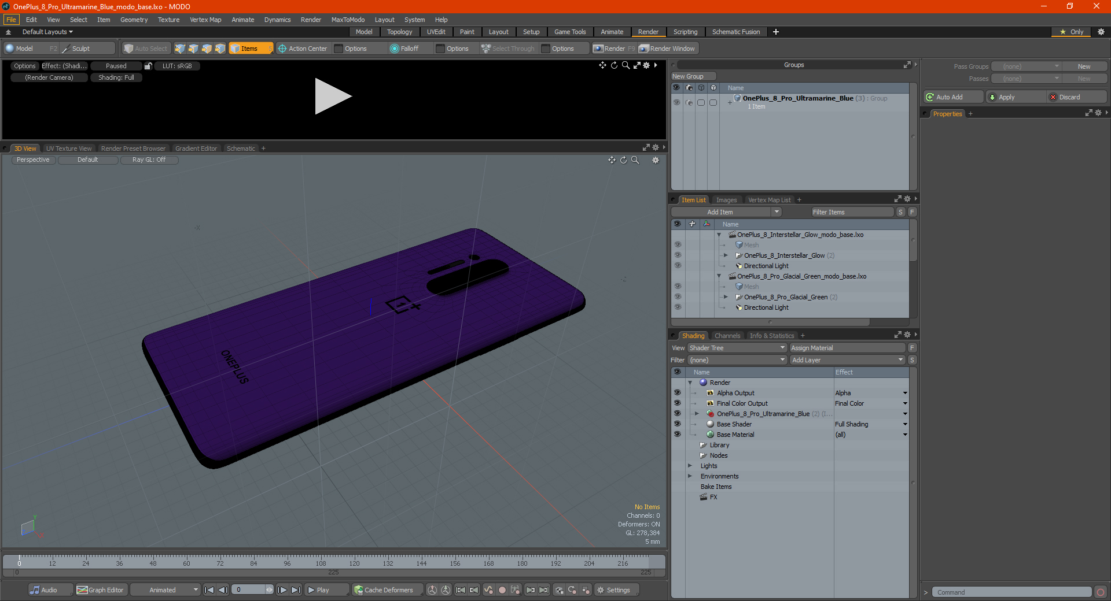Select Edges selection mode icon
Image resolution: width=1111 pixels, height=601 pixels.
coord(193,49)
